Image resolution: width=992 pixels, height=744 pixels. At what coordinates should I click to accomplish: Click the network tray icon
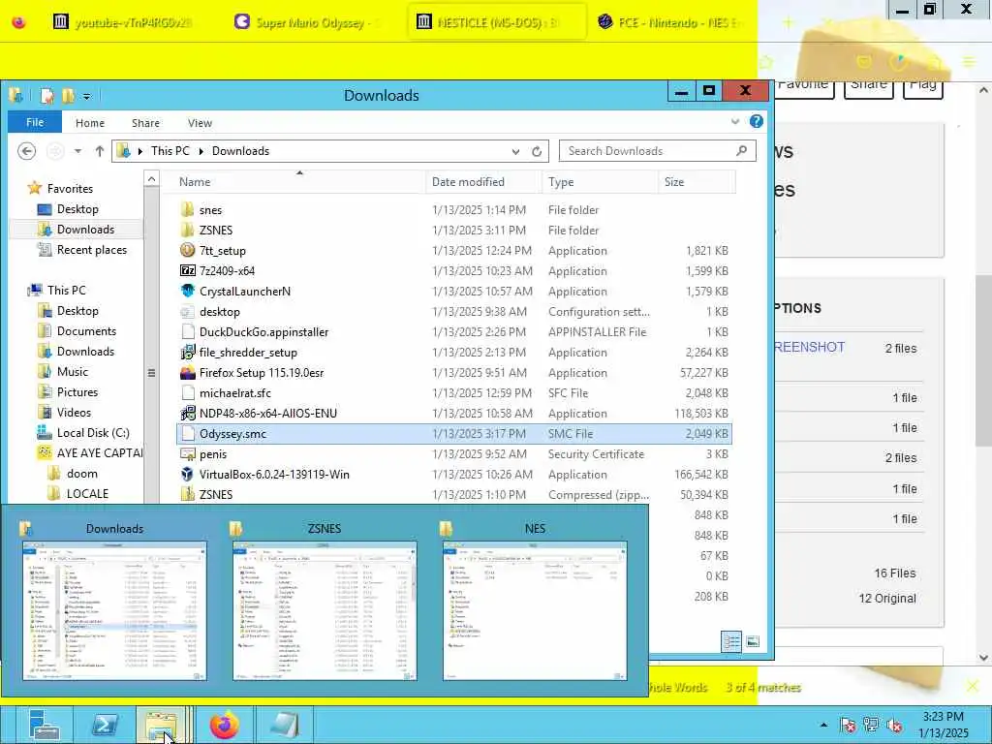[x=871, y=726]
